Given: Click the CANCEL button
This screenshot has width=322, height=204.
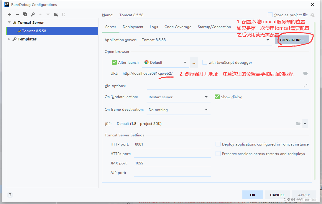Looking at the screenshot, I should point(277,195).
